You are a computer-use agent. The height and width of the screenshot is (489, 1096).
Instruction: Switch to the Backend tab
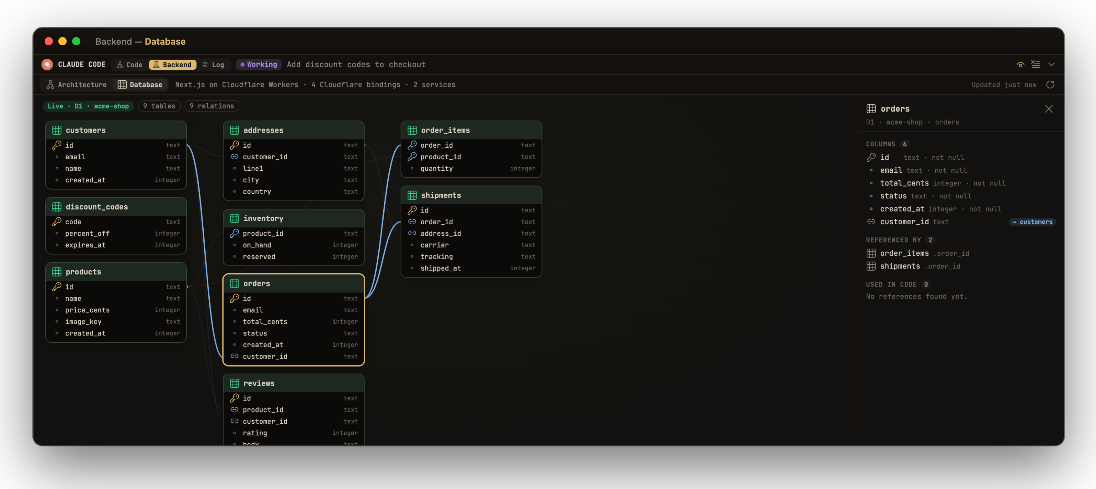(172, 65)
